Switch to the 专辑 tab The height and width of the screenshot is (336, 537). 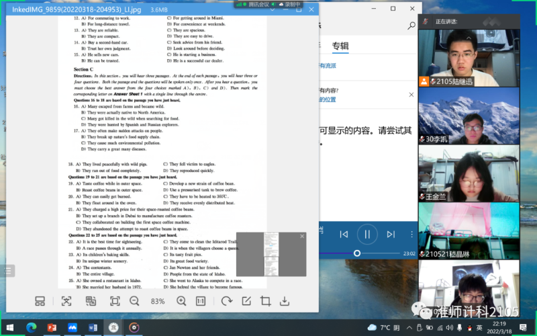click(340, 46)
